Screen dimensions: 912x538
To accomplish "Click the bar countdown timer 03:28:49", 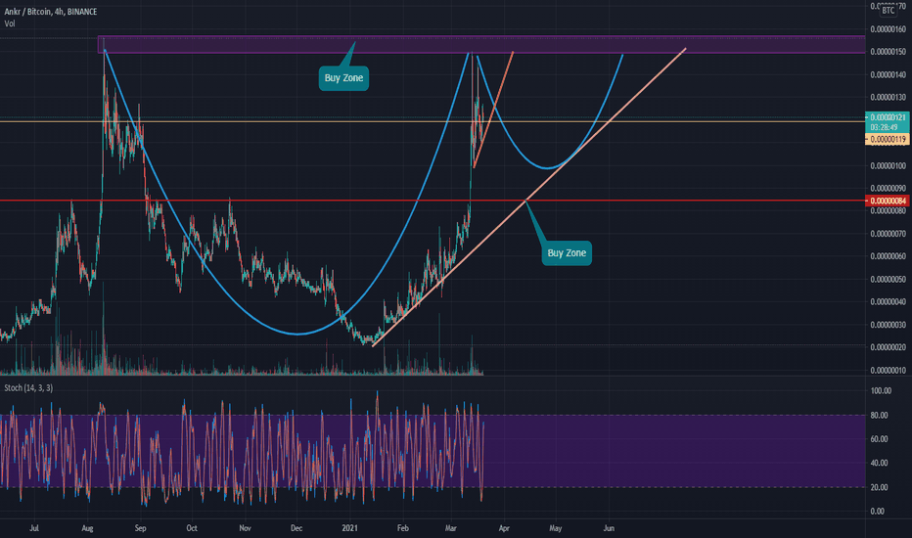I will pos(884,127).
